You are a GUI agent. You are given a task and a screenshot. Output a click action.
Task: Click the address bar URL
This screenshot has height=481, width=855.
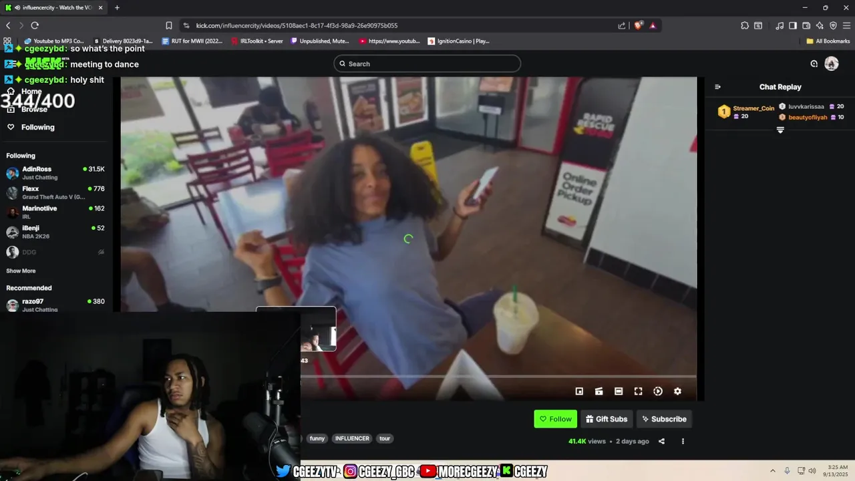pyautogui.click(x=297, y=25)
